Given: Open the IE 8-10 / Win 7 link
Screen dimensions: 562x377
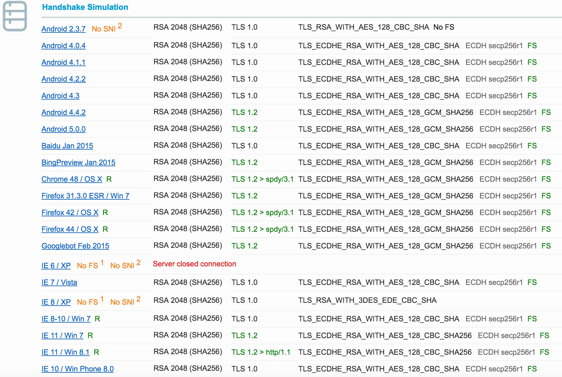Looking at the screenshot, I should tap(66, 319).
